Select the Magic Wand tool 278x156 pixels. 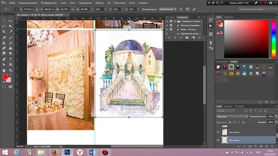pos(10,26)
